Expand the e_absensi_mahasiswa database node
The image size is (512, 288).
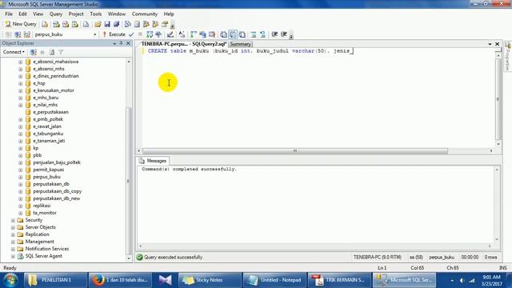[21, 62]
